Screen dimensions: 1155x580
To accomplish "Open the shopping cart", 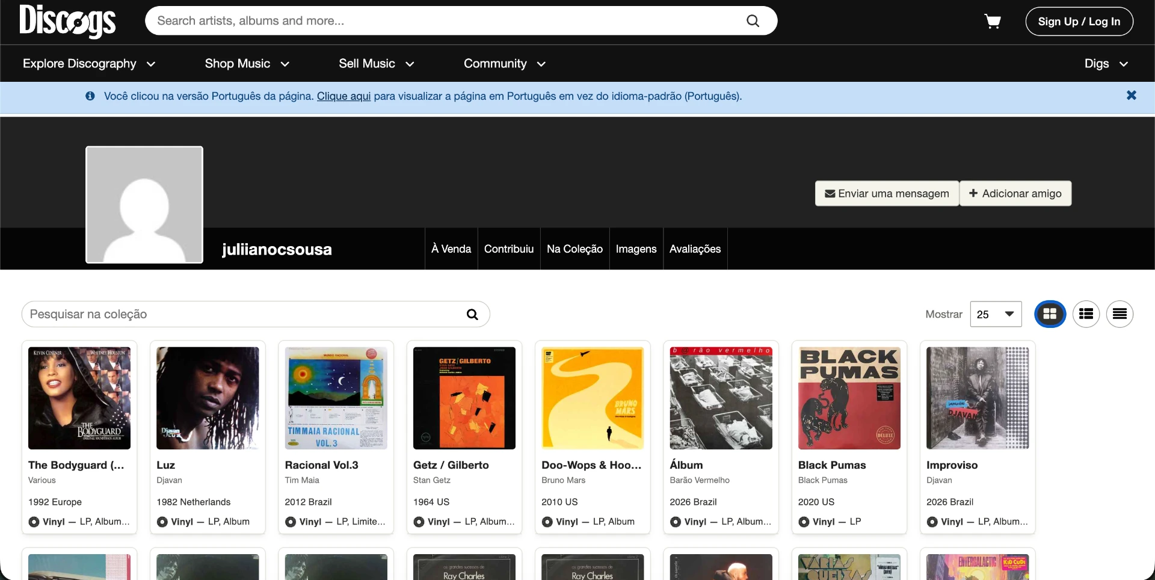I will click(x=993, y=22).
